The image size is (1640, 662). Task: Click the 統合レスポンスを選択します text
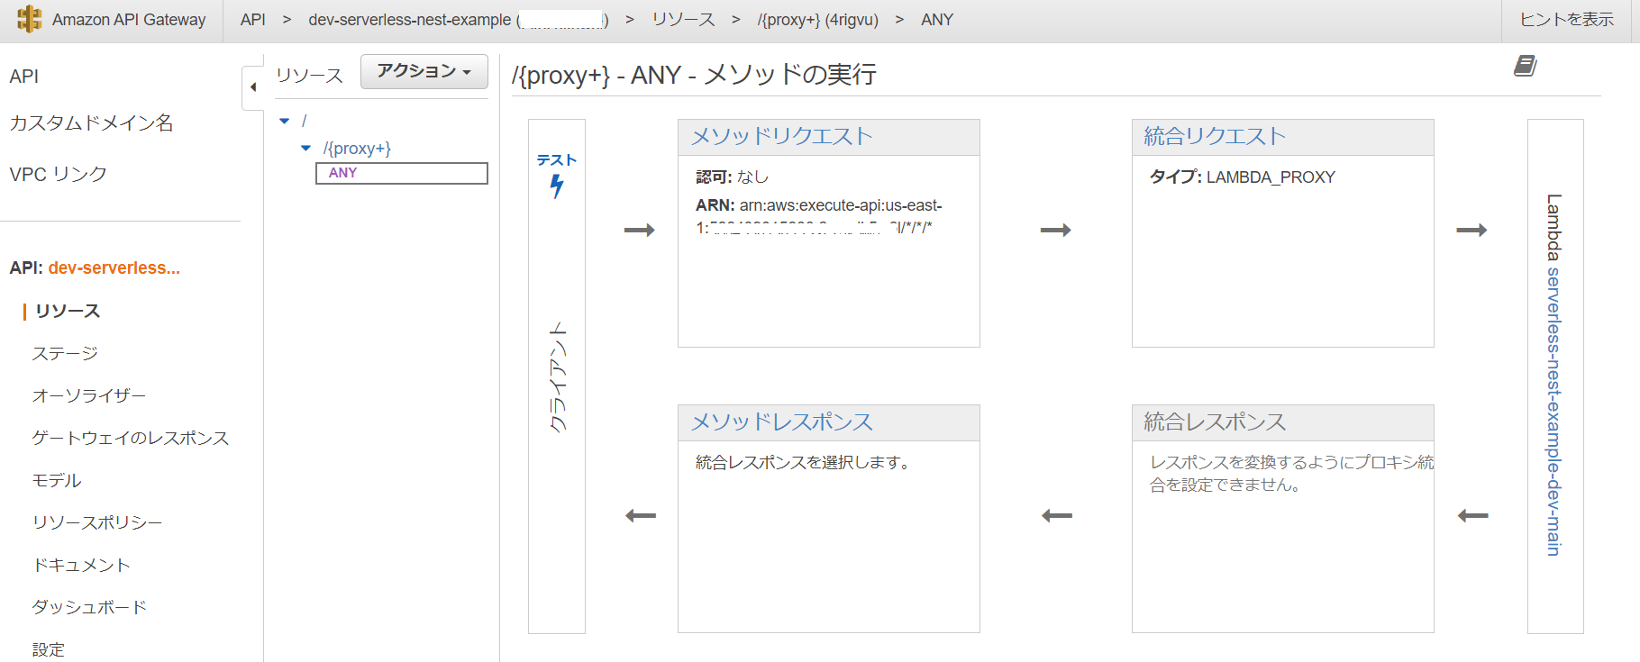804,463
